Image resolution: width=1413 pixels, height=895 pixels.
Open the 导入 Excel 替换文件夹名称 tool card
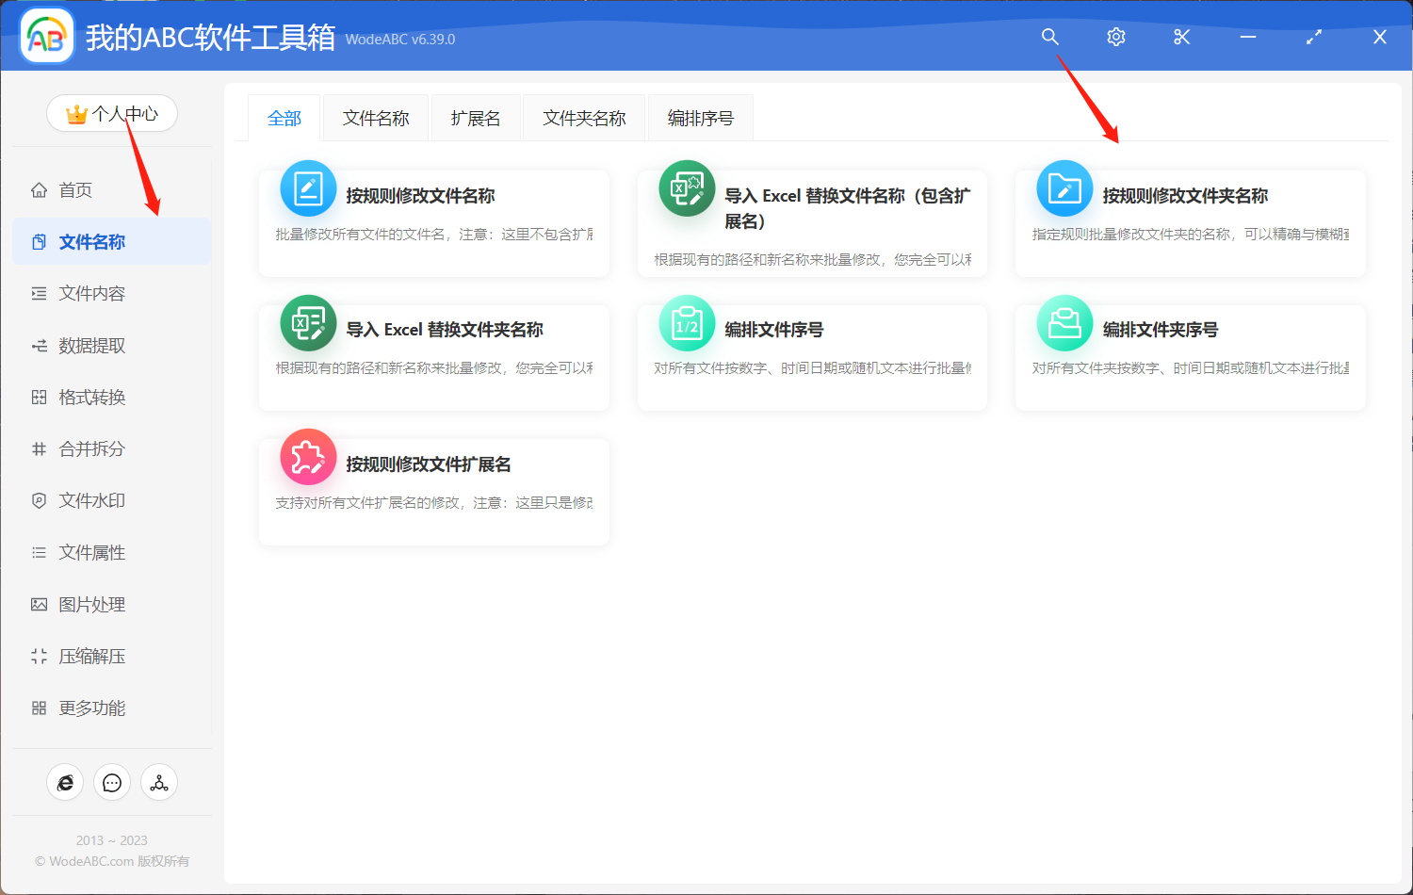[x=433, y=356]
